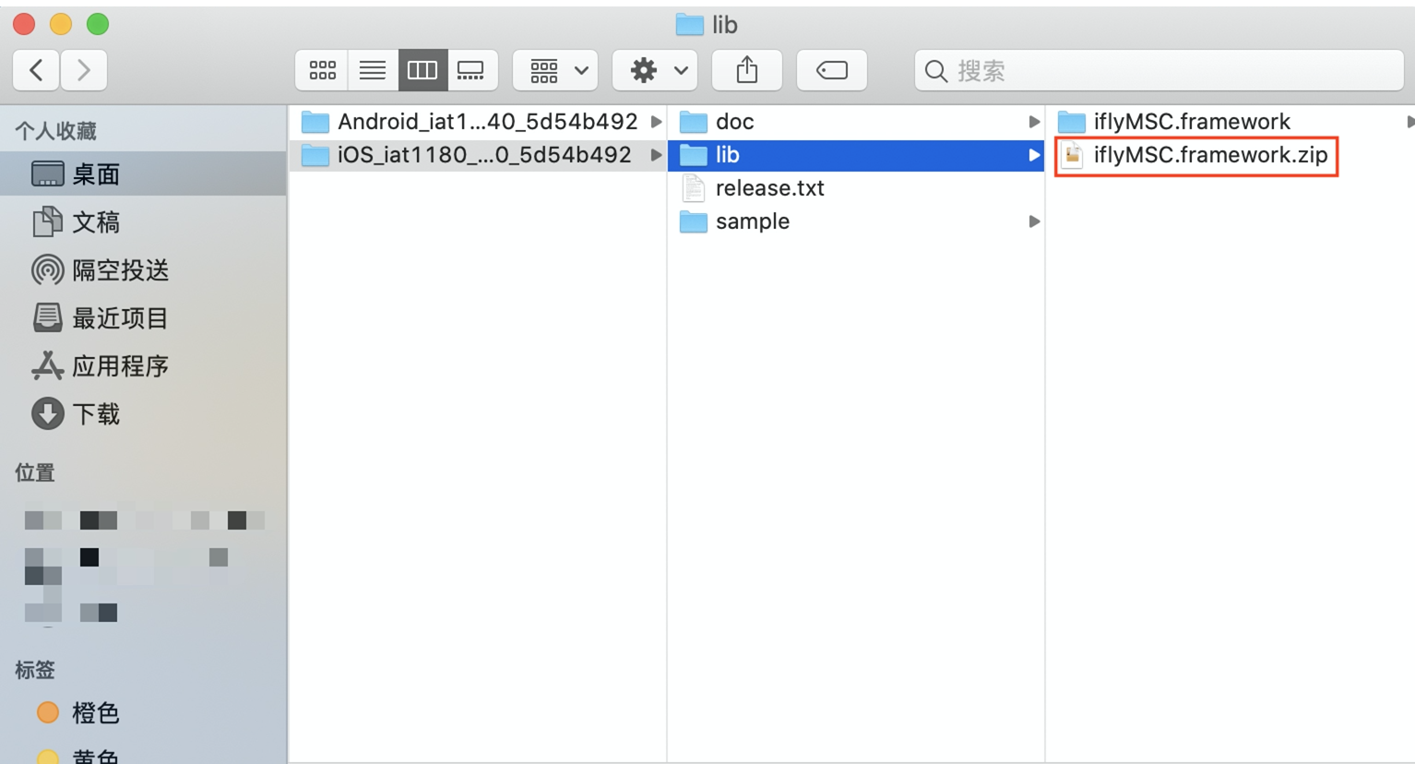Click the disclosure arrow next to doc

coord(1034,122)
